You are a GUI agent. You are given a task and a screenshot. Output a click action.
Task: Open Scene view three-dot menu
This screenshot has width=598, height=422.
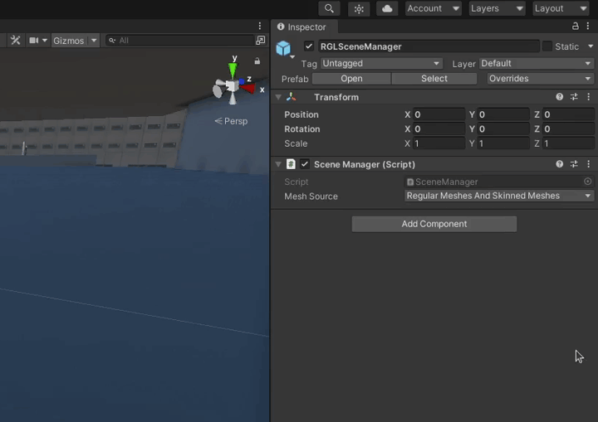point(260,26)
